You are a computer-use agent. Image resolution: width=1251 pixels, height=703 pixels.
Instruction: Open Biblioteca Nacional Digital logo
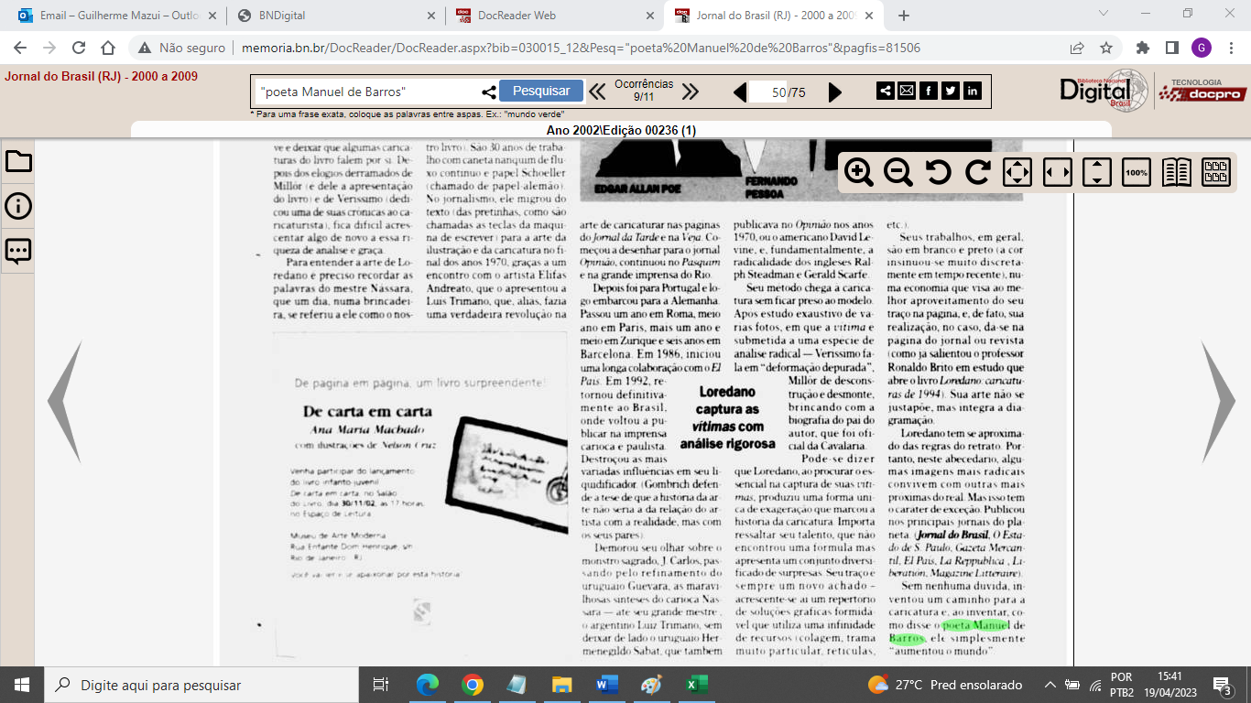coord(1104,90)
